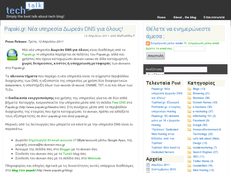The height and width of the screenshot is (173, 231).
Task: Click folder icon beside Domain Names (43)
Action: (x=189, y=103)
